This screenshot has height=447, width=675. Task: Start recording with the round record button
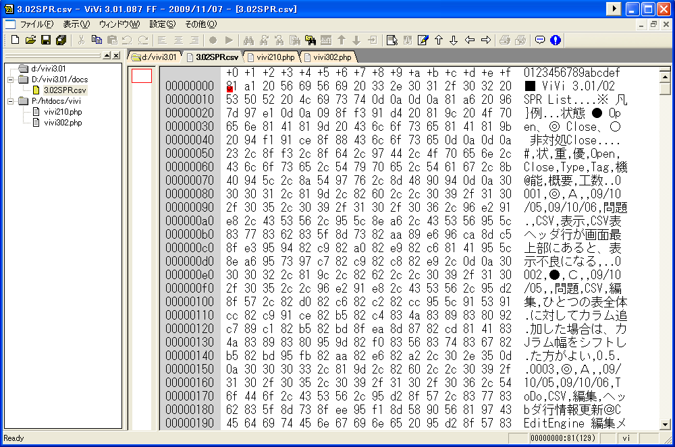pos(213,40)
